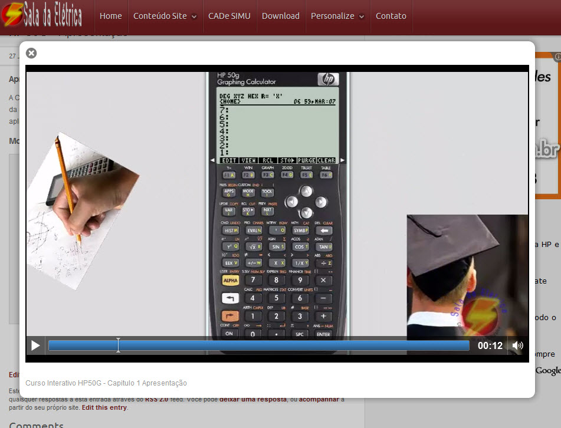Click the Sala da Elétrica site logo
The image size is (561, 428).
pos(42,15)
